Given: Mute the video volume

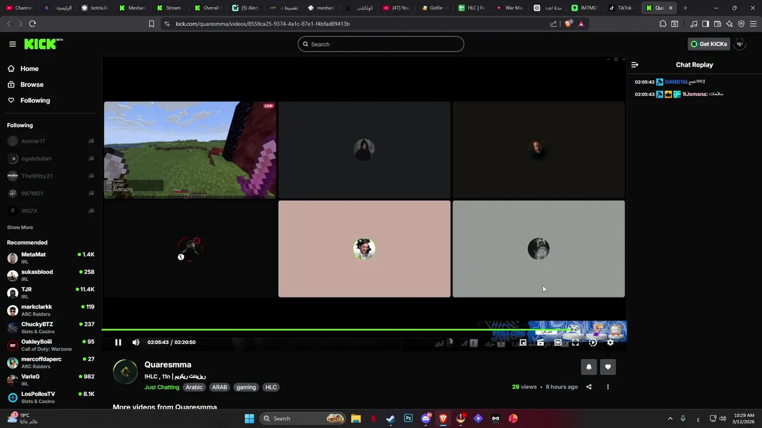Looking at the screenshot, I should tap(136, 342).
